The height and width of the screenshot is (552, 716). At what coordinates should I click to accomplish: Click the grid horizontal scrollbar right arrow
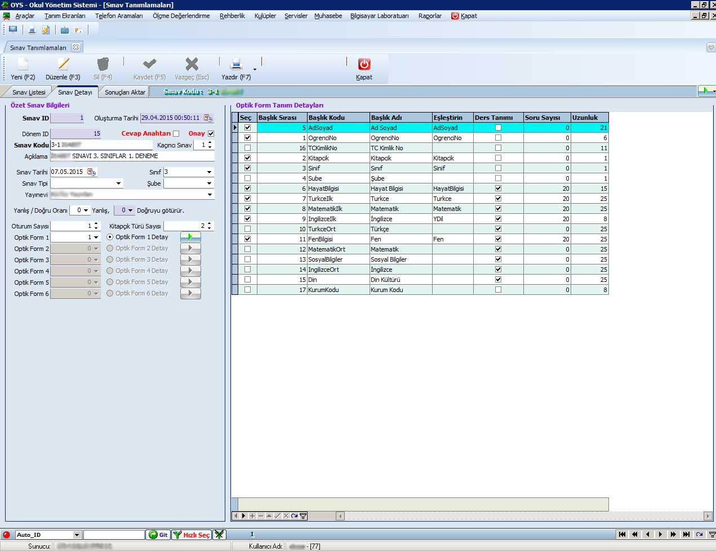tap(708, 515)
